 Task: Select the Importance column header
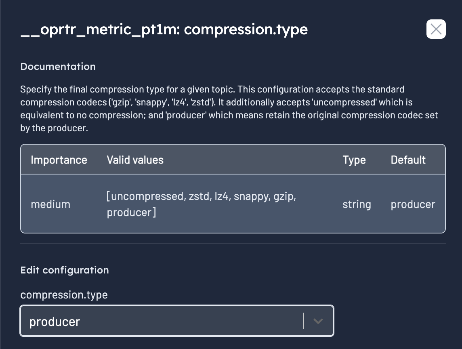point(59,160)
